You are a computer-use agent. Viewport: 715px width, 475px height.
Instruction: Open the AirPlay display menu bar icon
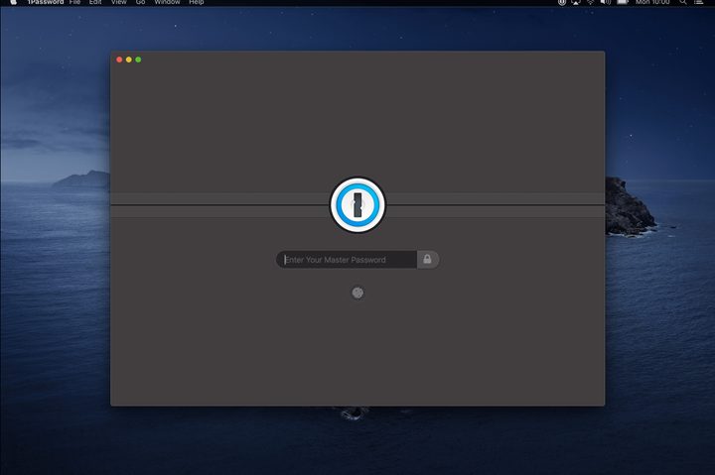pos(576,2)
